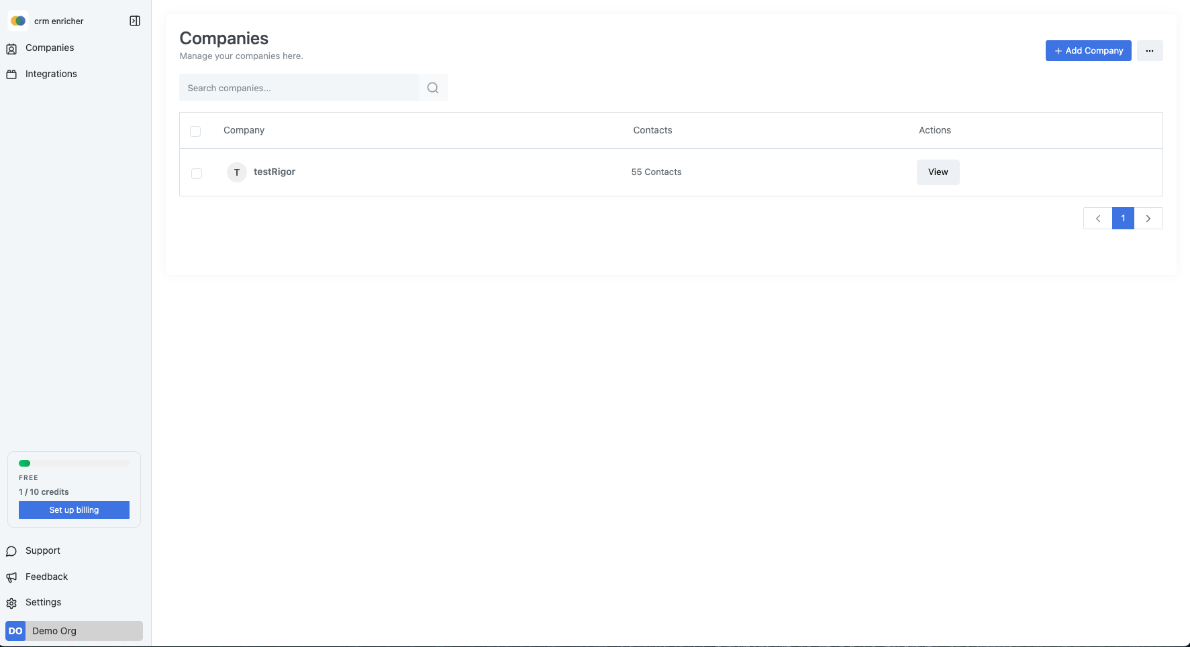Open Integrations in the sidebar
1190x647 pixels.
(x=51, y=74)
